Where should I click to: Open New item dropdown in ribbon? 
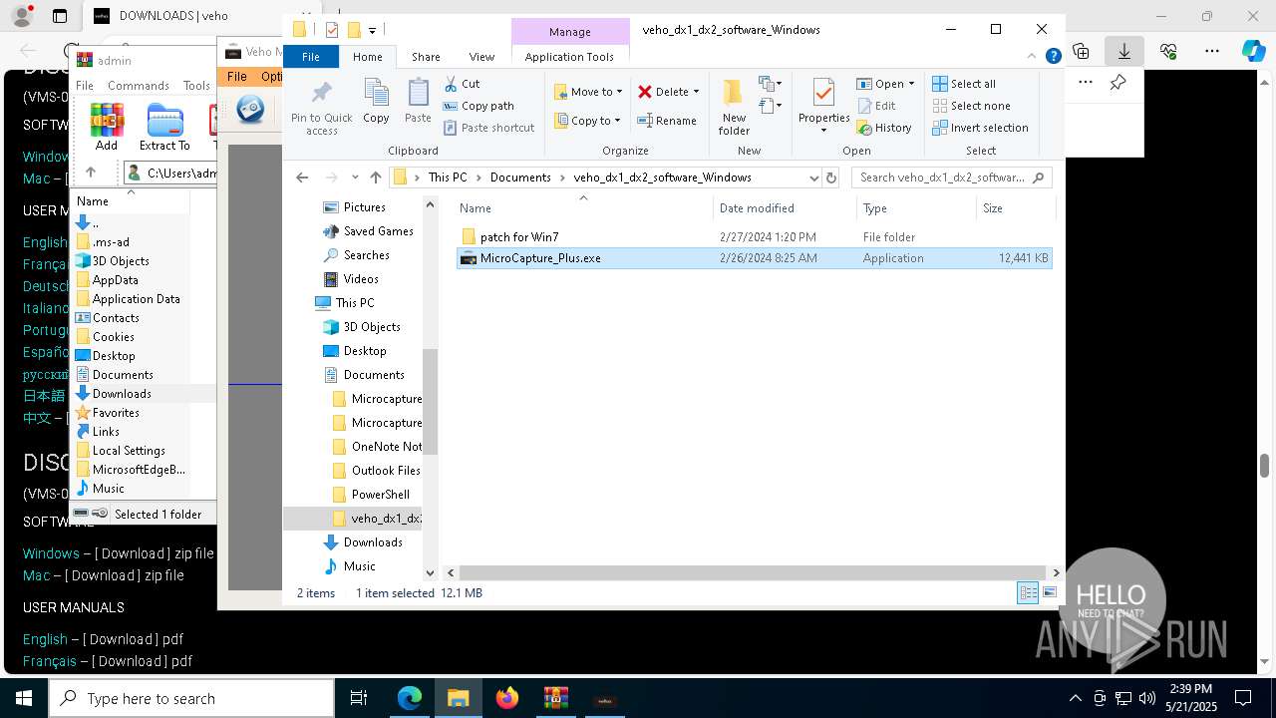click(770, 84)
